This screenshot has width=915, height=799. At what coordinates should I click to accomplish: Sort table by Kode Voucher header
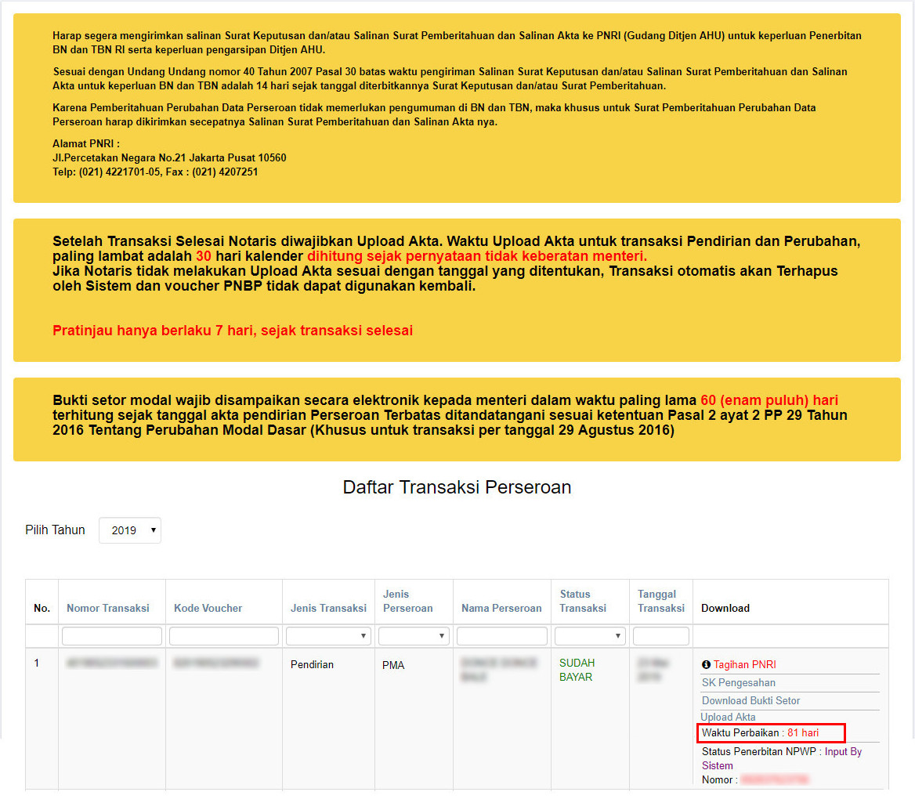coord(208,609)
